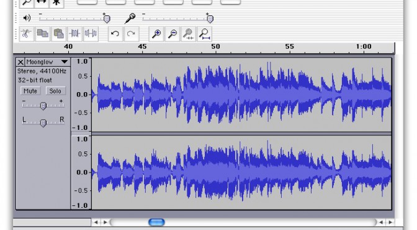Undo the last edit
This screenshot has height=230, width=417.
(115, 33)
